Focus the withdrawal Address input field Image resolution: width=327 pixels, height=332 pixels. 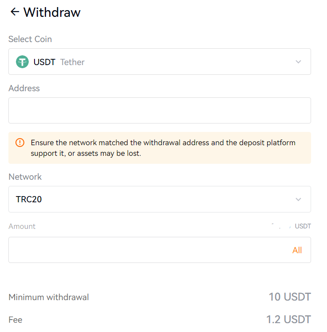click(159, 111)
